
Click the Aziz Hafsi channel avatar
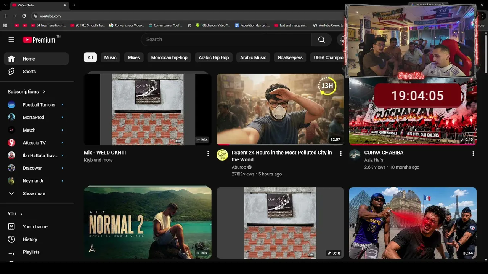(x=355, y=155)
